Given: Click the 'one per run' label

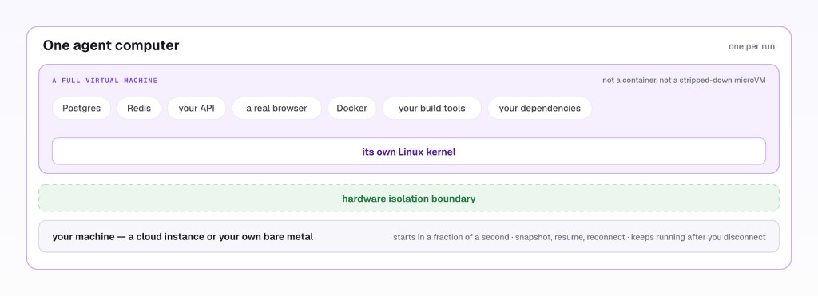Looking at the screenshot, I should 751,47.
